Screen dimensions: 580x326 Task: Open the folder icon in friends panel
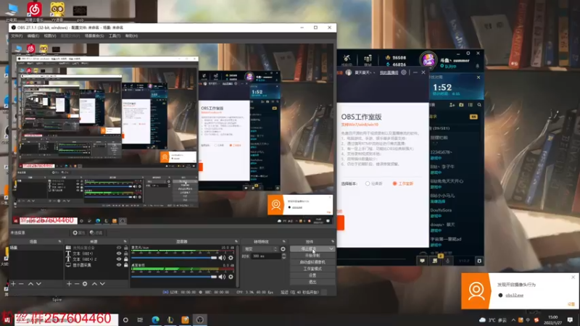click(x=461, y=105)
